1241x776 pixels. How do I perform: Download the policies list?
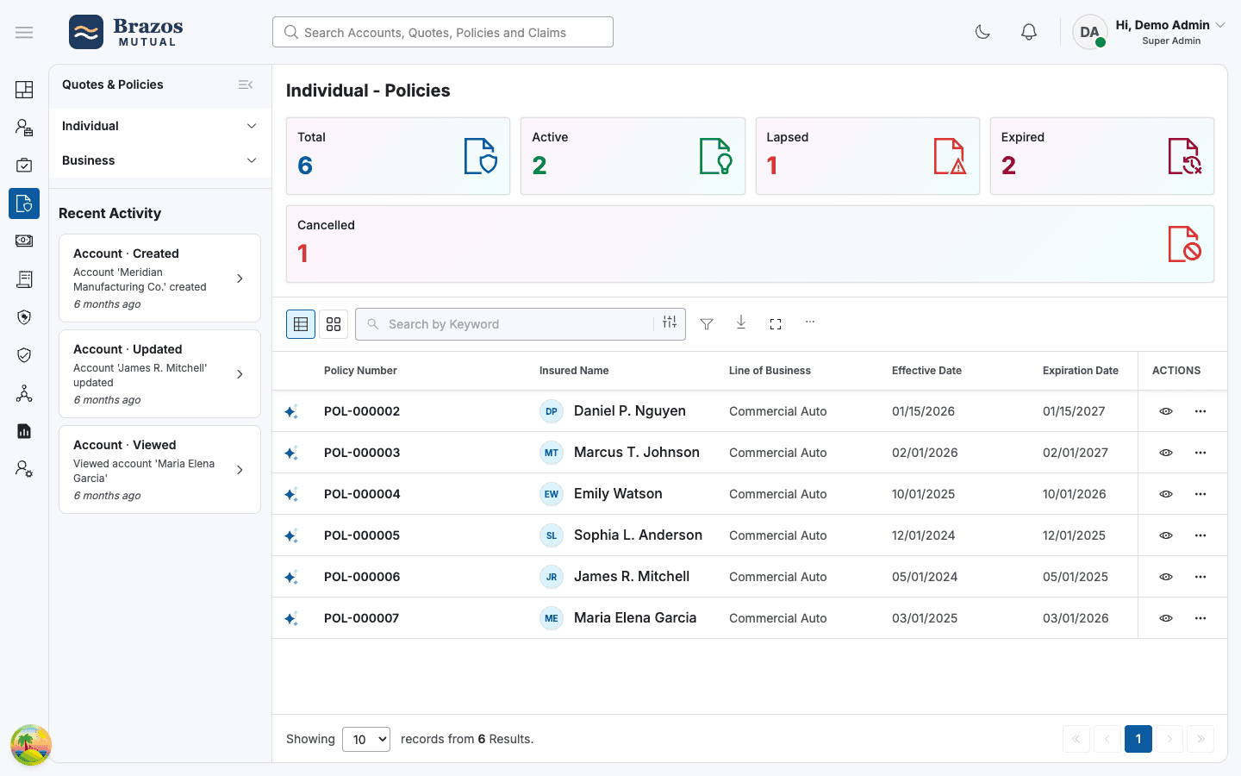tap(741, 322)
